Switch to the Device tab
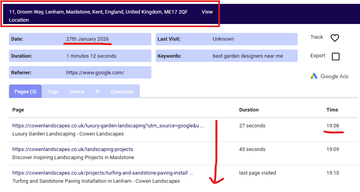This screenshot has width=360, height=192. click(77, 92)
